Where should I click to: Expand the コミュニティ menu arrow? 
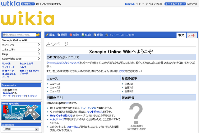click(x=39, y=49)
